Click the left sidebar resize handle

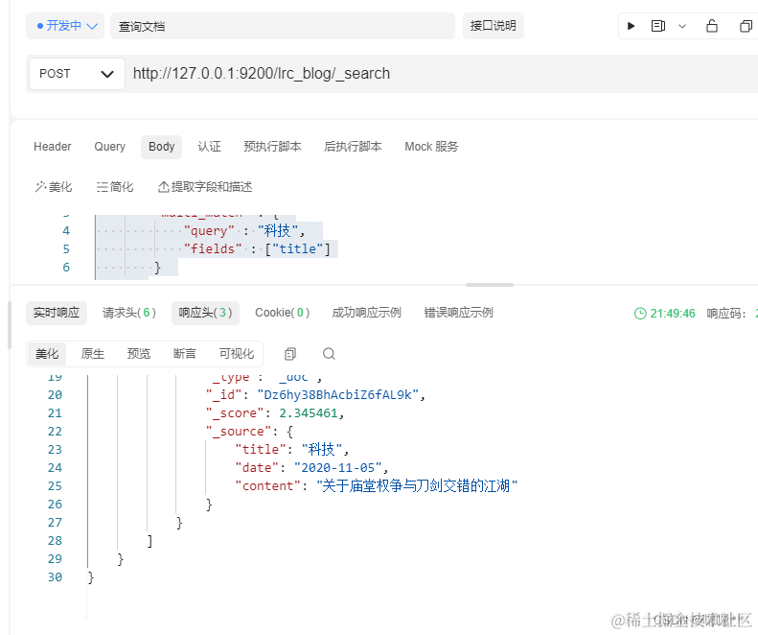(x=10, y=325)
